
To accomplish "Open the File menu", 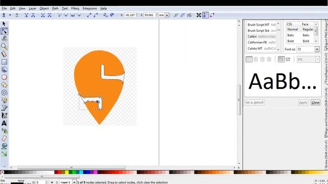I will tap(4, 9).
